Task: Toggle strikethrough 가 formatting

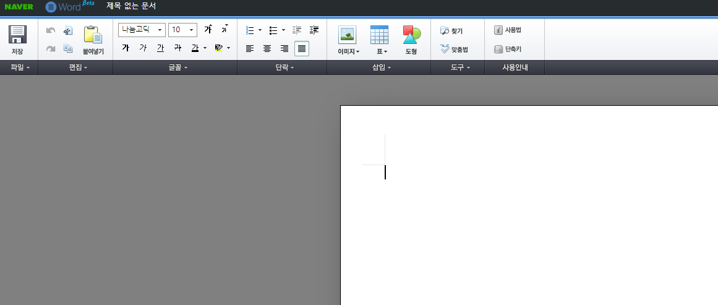Action: pyautogui.click(x=177, y=48)
